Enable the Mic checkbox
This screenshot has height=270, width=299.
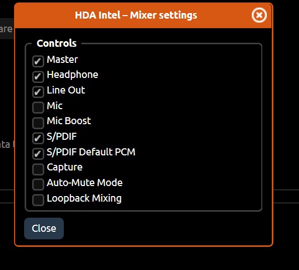pyautogui.click(x=38, y=108)
